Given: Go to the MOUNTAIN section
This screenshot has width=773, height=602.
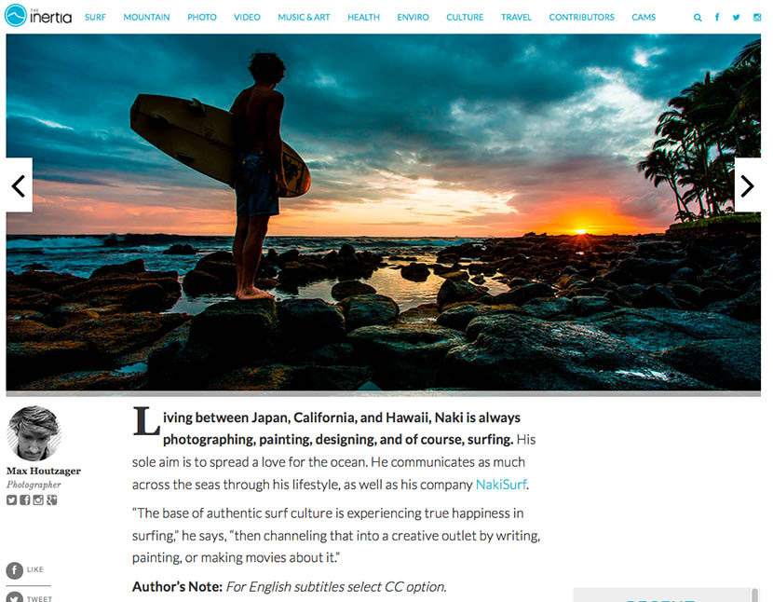Looking at the screenshot, I should point(146,18).
